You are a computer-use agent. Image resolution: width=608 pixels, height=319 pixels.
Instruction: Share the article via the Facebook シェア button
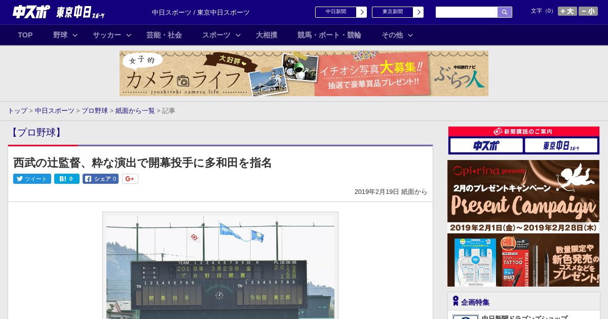[100, 179]
